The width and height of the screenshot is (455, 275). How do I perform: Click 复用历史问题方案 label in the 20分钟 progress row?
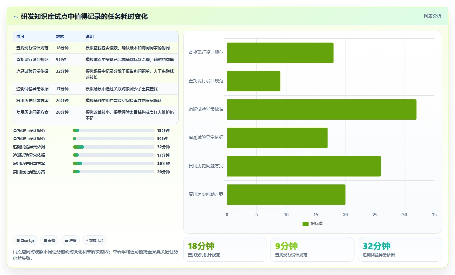pyautogui.click(x=29, y=172)
